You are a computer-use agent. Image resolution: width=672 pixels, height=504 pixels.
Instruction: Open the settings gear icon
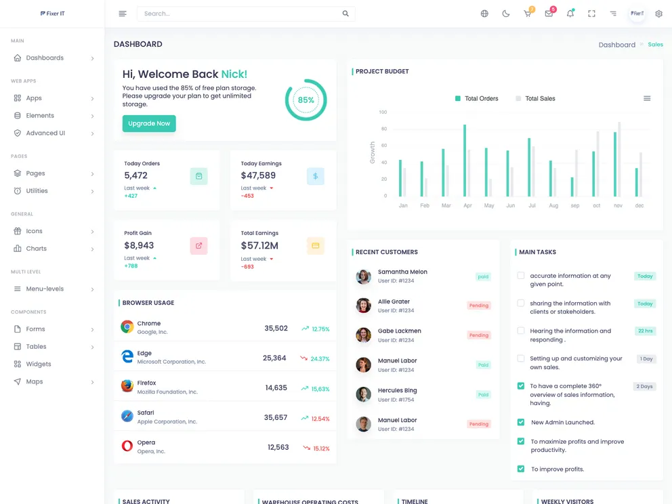click(x=658, y=14)
